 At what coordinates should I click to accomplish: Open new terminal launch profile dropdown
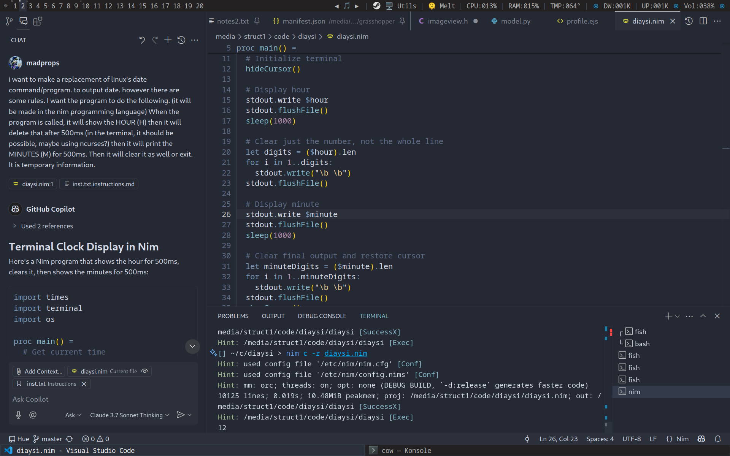pyautogui.click(x=677, y=316)
